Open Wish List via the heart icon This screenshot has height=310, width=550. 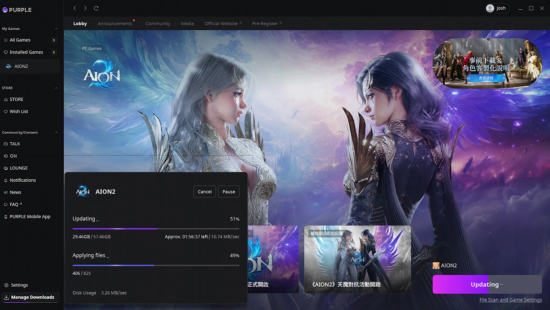[5, 111]
